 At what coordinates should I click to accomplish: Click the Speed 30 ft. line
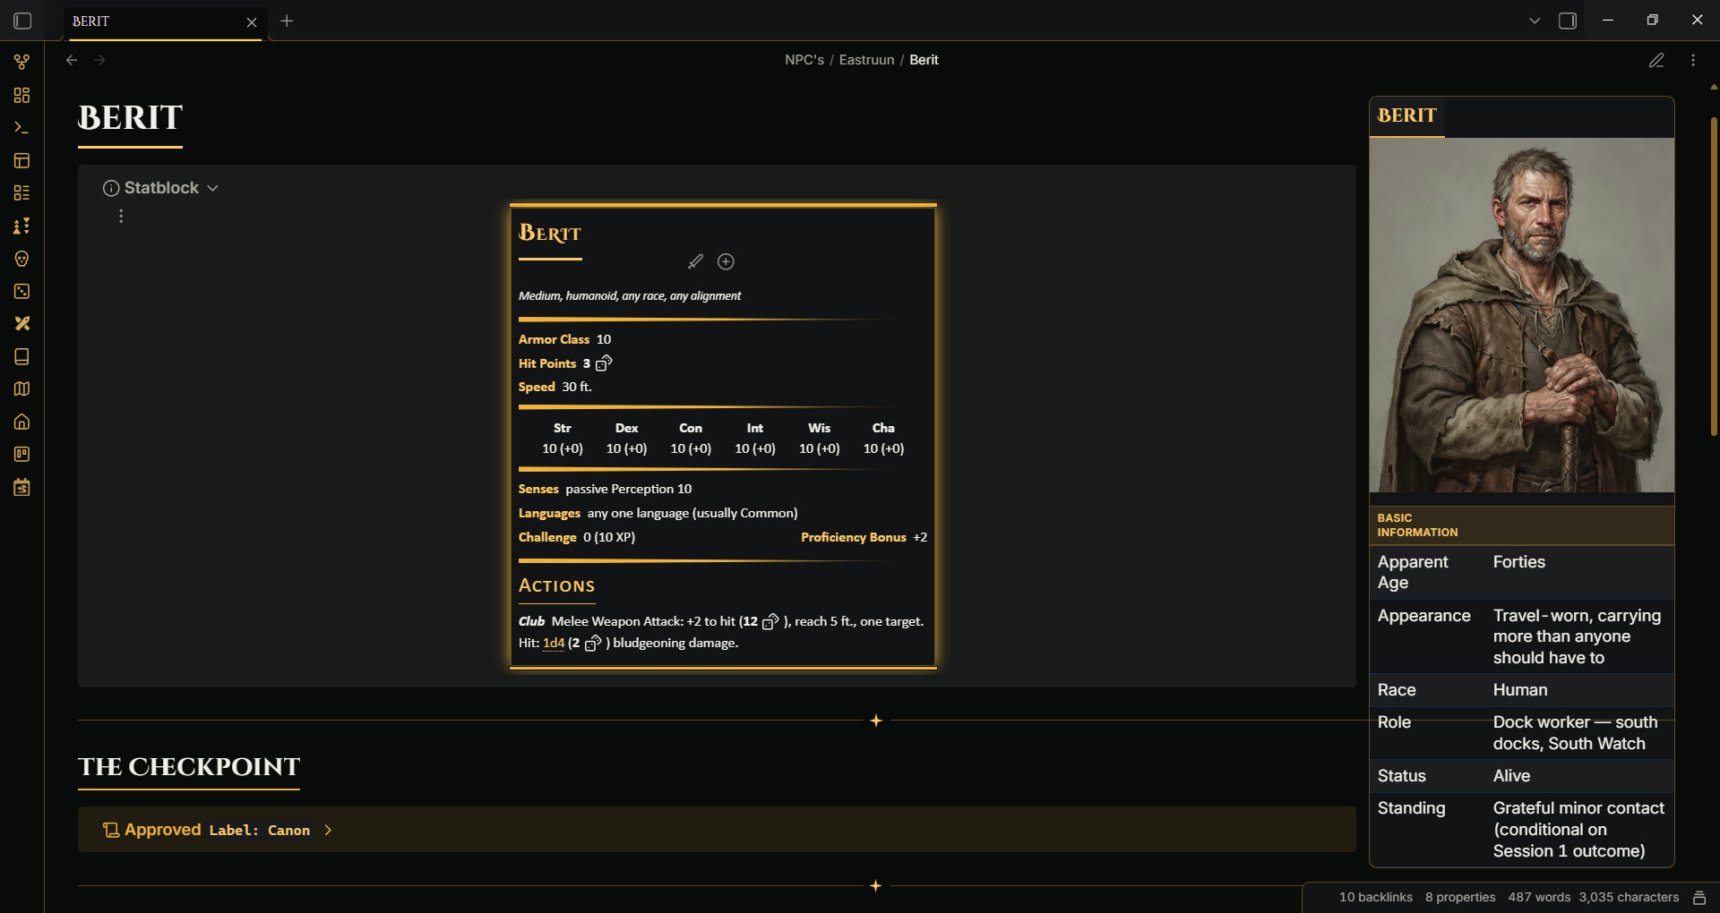coord(555,387)
